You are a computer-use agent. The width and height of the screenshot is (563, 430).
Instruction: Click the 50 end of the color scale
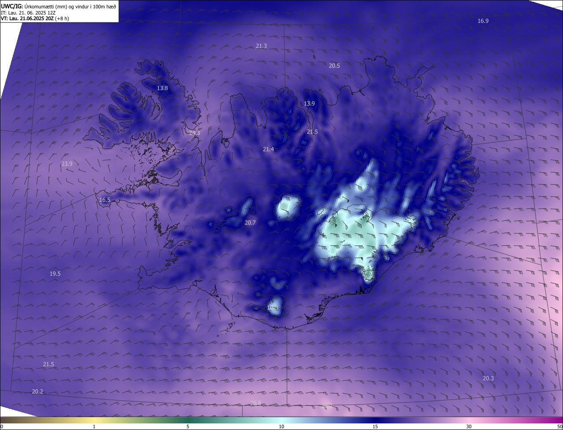point(559,427)
